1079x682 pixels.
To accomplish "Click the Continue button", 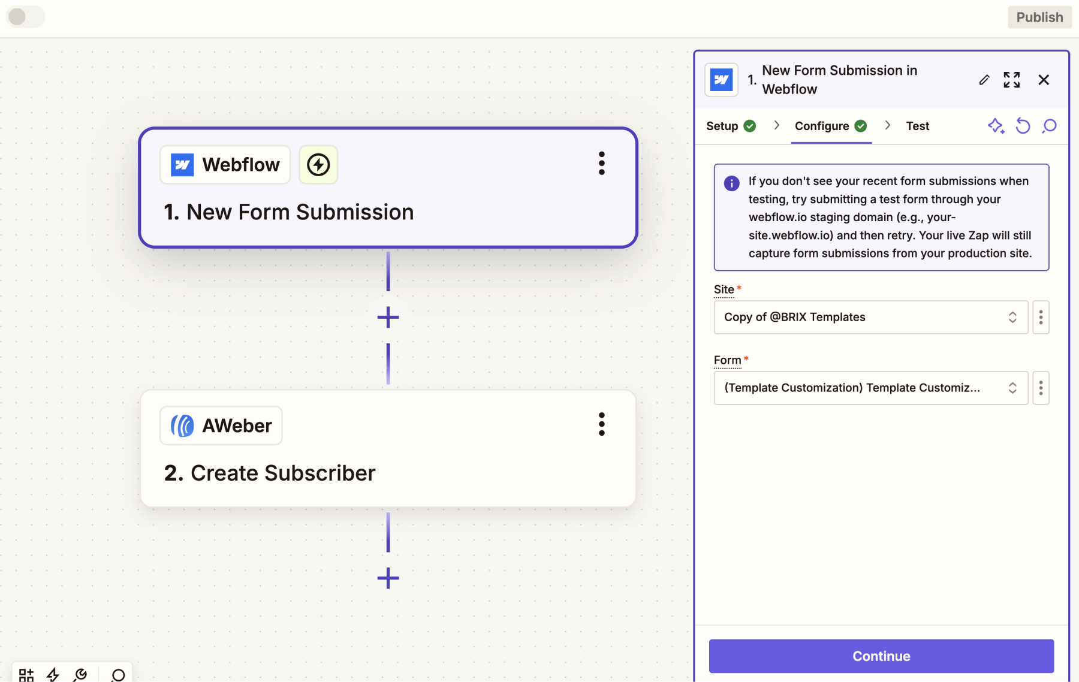I will [x=881, y=656].
